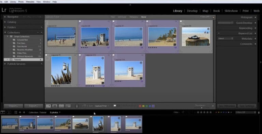Screen dimensions: 262x134
Task: Apply the purple color label swatch
Action: tap(153, 106)
